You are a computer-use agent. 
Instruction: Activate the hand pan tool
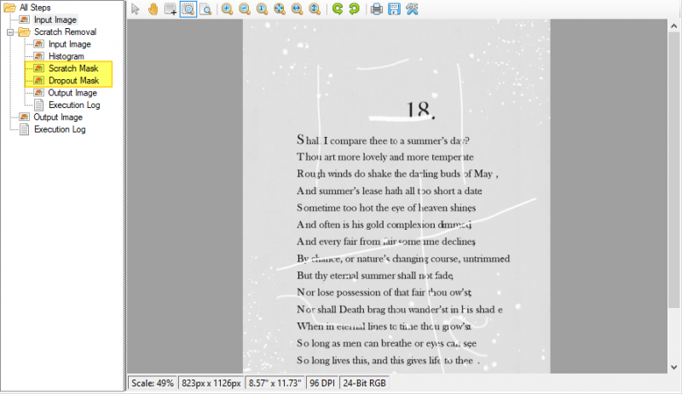[153, 9]
